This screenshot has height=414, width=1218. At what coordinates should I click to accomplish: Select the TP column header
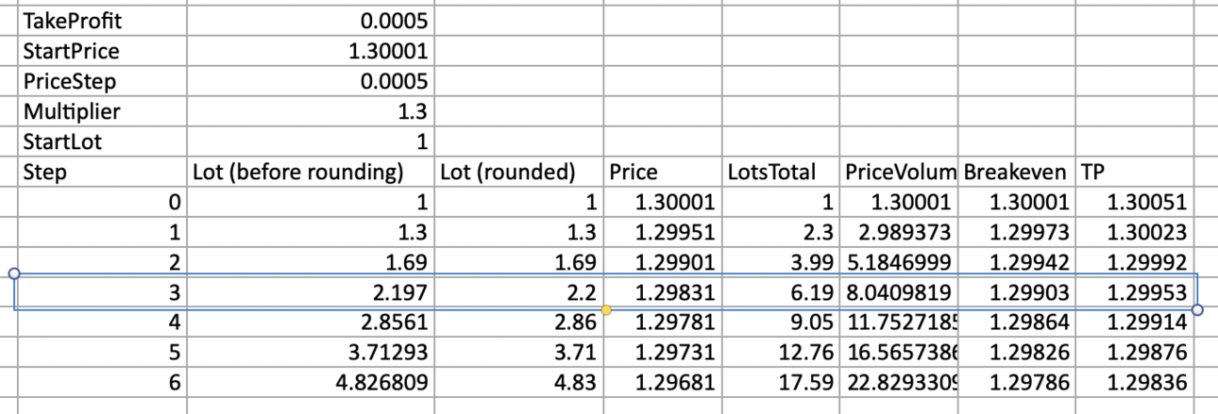point(1136,173)
